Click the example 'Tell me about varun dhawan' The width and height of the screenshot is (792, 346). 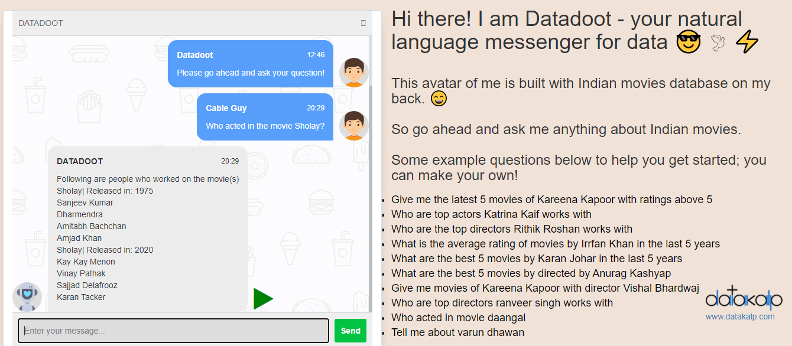coord(457,332)
